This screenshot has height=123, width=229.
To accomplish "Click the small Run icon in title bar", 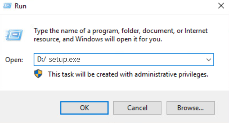I will [x=9, y=6].
